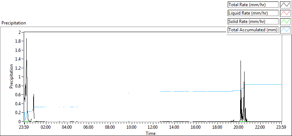The image size is (292, 136).
Task: Click the 08:00 time axis tick label
Action: click(x=110, y=128)
